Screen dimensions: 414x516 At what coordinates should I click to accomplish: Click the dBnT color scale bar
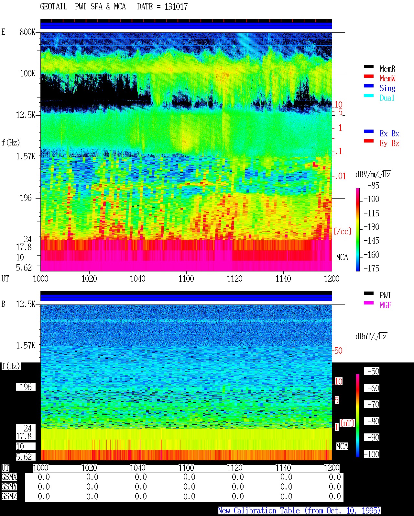pyautogui.click(x=358, y=416)
